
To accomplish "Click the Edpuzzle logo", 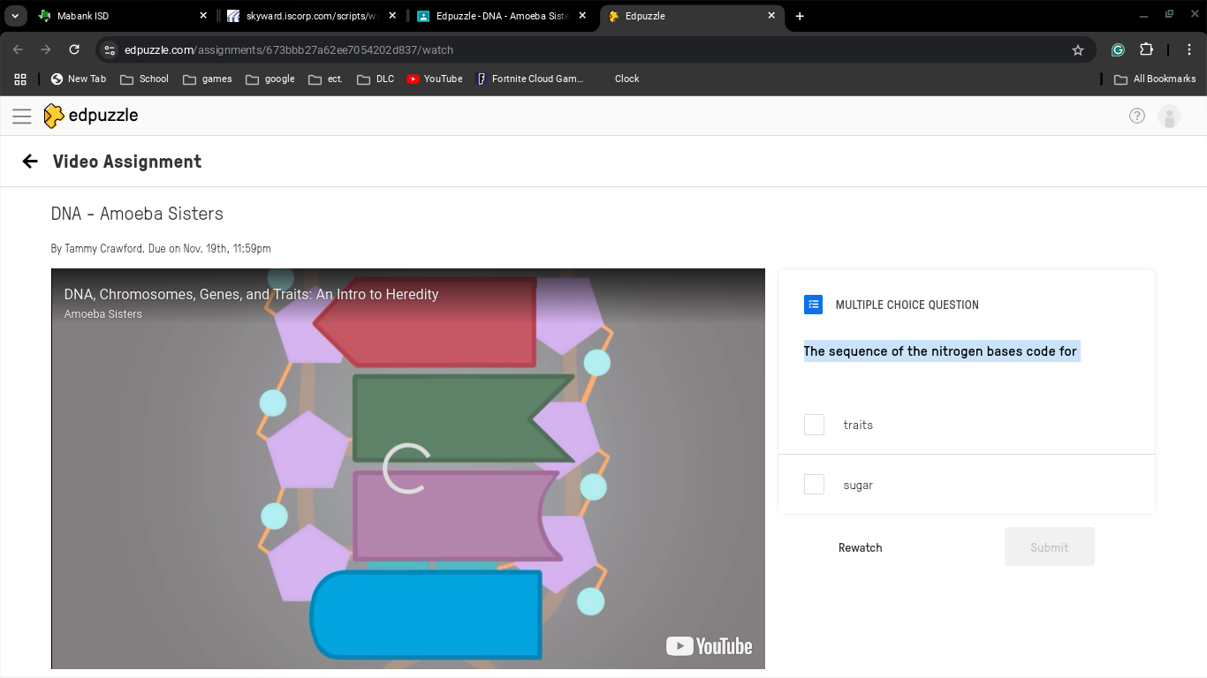I will [91, 116].
